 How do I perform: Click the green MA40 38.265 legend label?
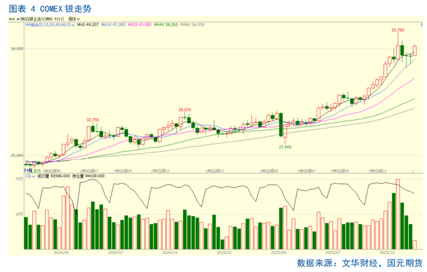166,25
